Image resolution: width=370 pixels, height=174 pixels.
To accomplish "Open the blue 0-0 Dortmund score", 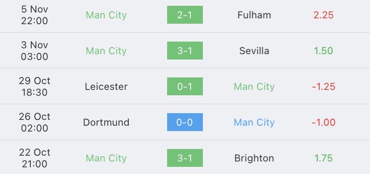I will 185,122.
